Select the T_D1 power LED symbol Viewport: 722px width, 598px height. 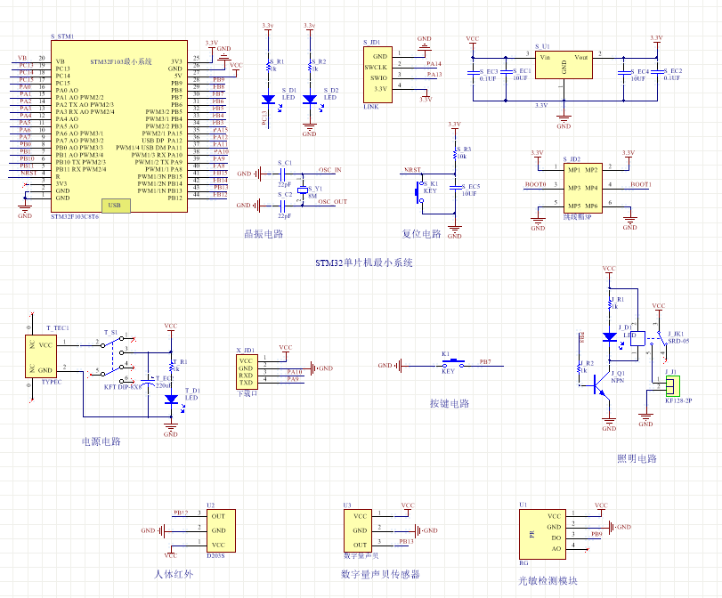pyautogui.click(x=171, y=400)
